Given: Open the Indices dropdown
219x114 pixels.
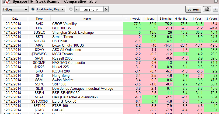Looking at the screenshot, I should point(15,9).
